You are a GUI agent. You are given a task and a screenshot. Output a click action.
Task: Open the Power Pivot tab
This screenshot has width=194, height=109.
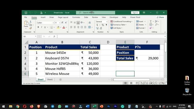[135, 17]
